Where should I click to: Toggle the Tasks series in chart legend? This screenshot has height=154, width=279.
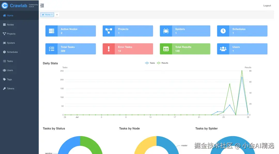pyautogui.click(x=150, y=63)
